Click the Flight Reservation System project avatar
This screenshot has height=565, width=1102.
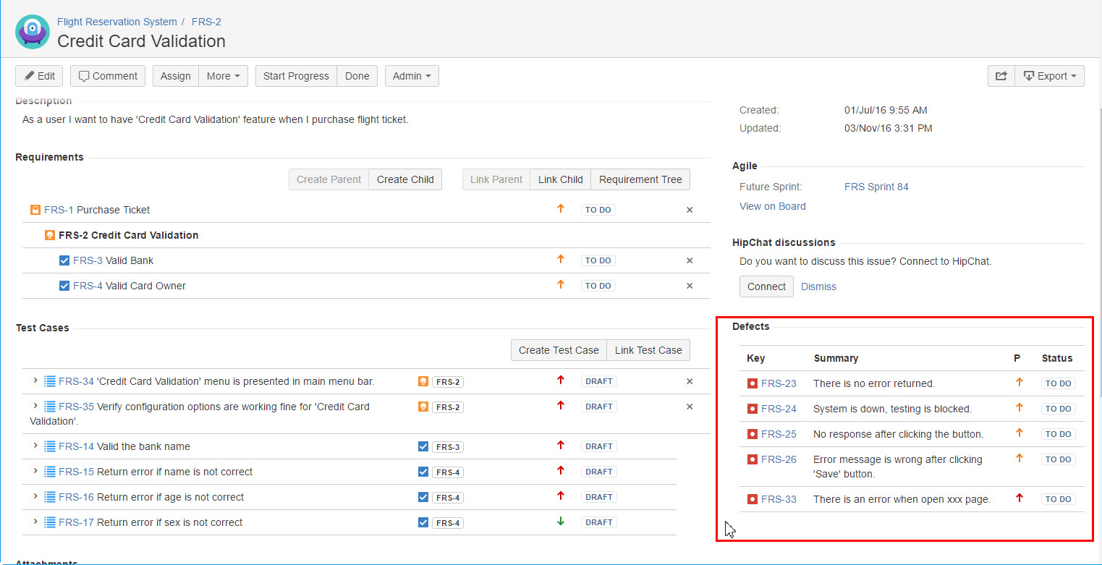33,32
